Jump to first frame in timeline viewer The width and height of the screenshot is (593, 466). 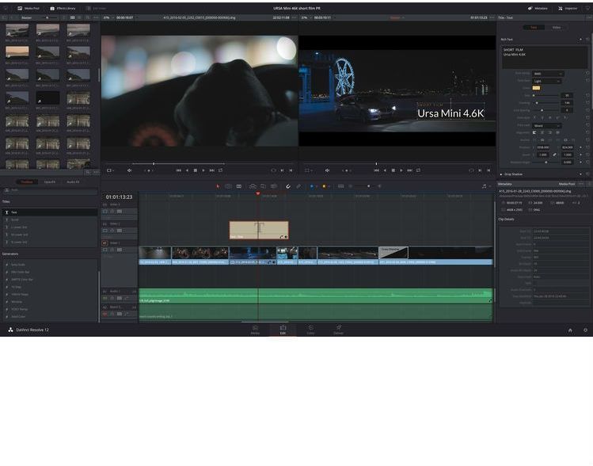point(376,170)
